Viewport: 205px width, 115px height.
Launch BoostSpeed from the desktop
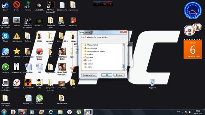click(5, 53)
